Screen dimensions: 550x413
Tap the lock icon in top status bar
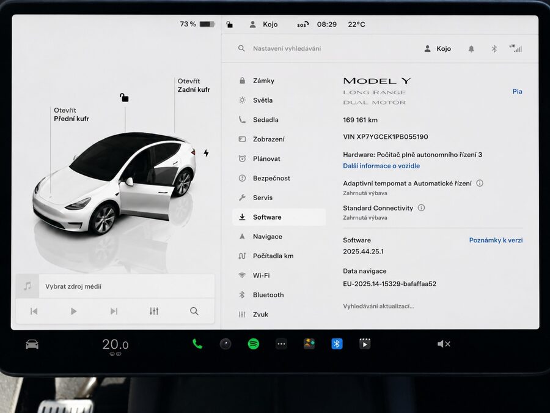[229, 24]
